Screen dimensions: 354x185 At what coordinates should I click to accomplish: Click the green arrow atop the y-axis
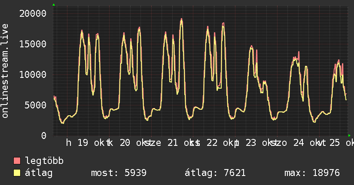[x=54, y=5]
